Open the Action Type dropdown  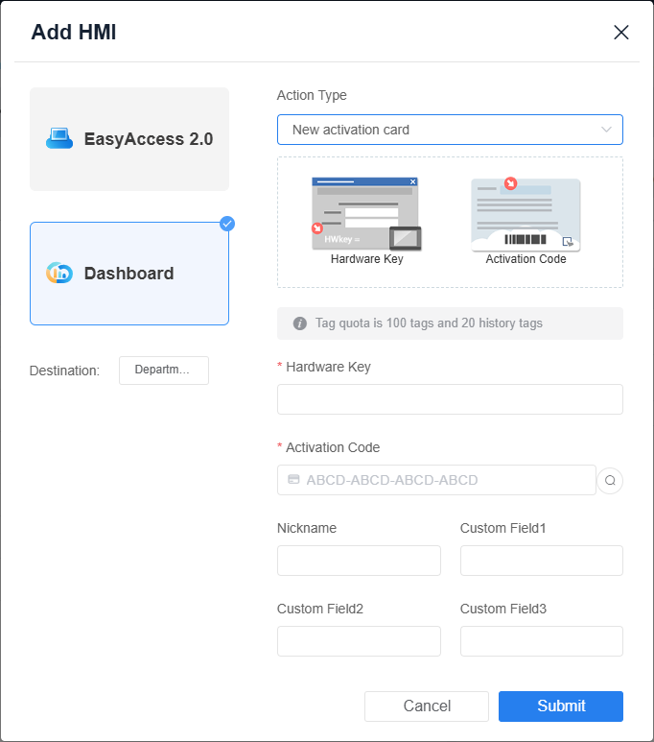coord(450,130)
